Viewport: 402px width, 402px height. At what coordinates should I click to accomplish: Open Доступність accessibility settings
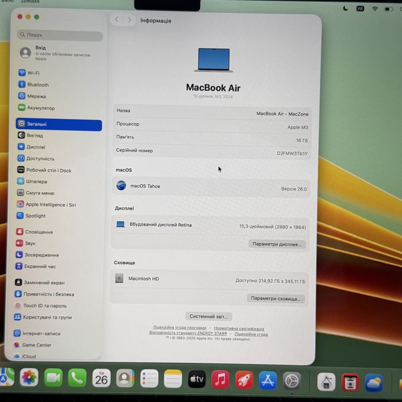(36, 159)
